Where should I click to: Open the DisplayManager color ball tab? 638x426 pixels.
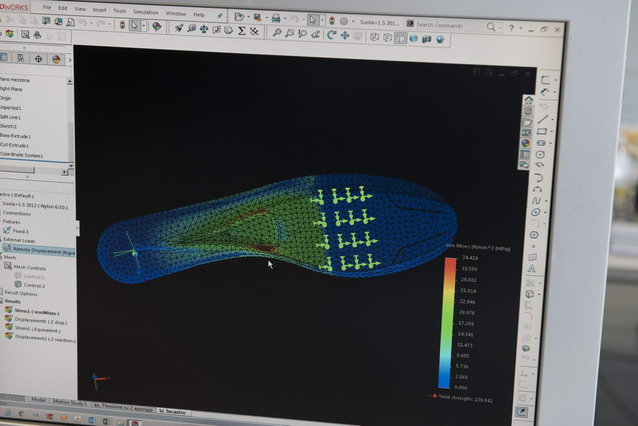56,59
